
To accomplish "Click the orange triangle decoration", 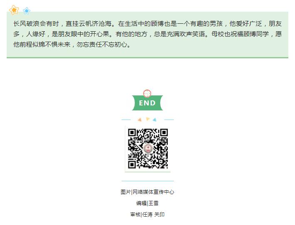I will pyautogui.click(x=140, y=120).
